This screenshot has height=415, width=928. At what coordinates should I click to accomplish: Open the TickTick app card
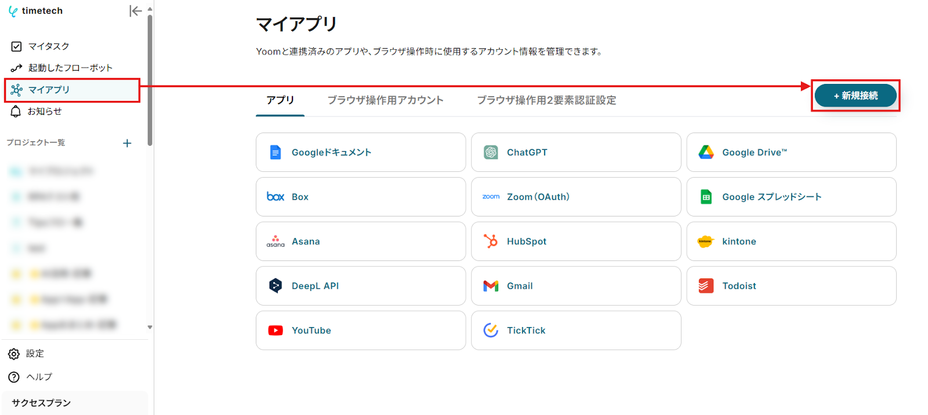pyautogui.click(x=576, y=330)
